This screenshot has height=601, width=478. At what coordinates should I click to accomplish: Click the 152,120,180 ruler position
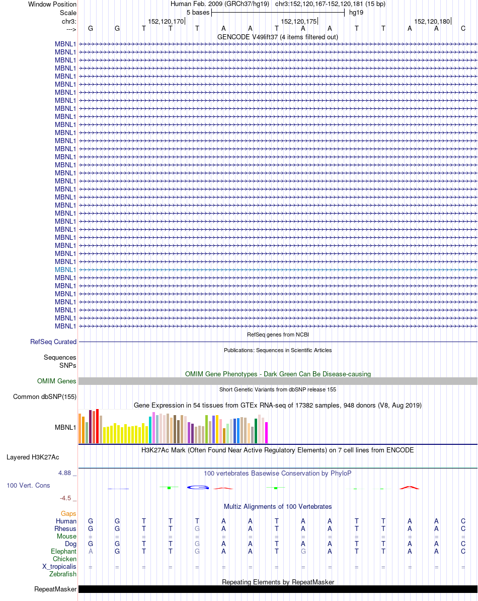pos(432,22)
